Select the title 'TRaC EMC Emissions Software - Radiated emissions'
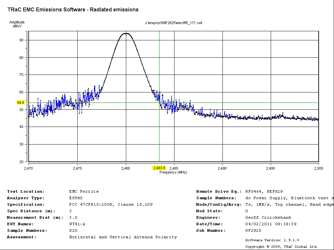Viewport: 334px width, 250px height. [73, 10]
